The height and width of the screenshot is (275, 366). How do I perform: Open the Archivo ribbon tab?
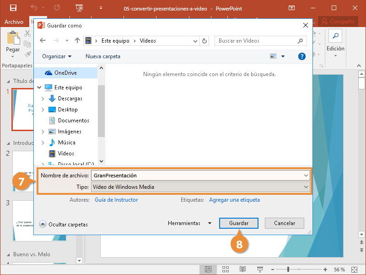point(14,22)
